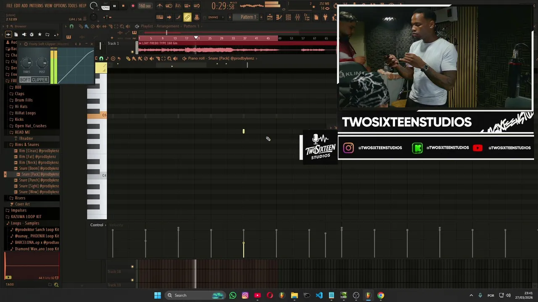Open the PATTERNS menu
This screenshot has height=302, width=538.
(x=36, y=6)
